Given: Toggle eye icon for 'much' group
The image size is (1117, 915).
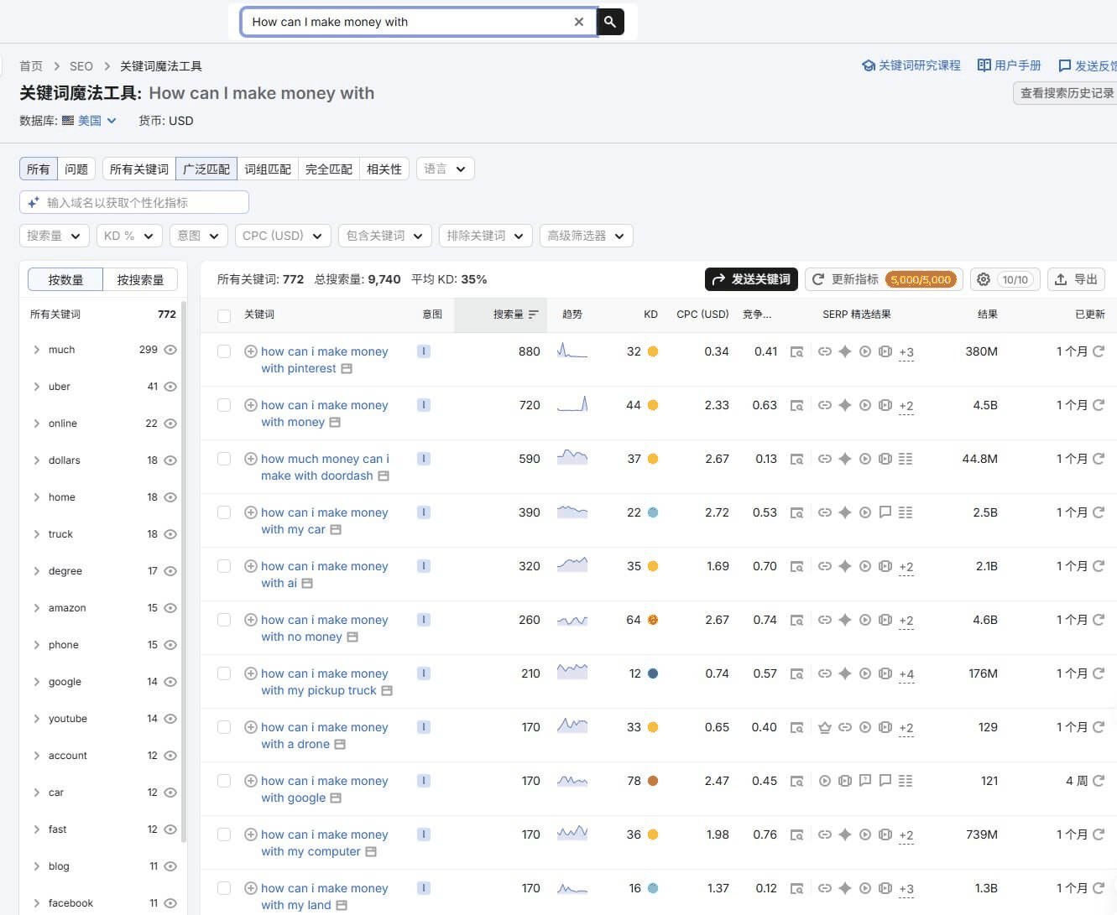Looking at the screenshot, I should point(170,350).
